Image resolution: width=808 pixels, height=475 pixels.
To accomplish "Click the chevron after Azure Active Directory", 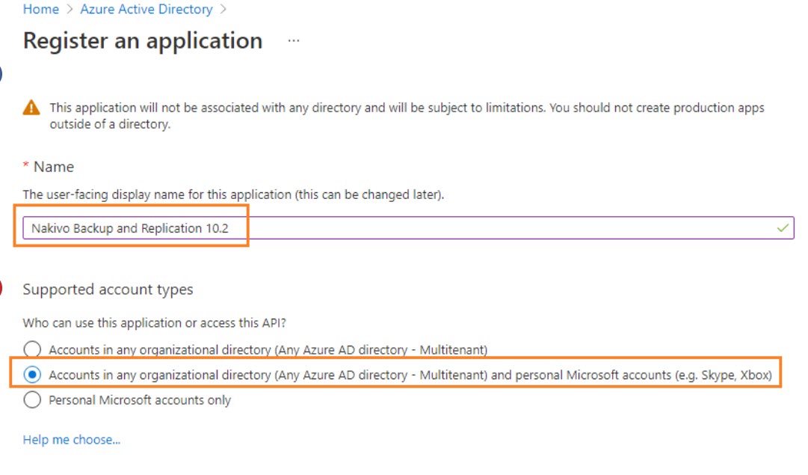I will (223, 10).
